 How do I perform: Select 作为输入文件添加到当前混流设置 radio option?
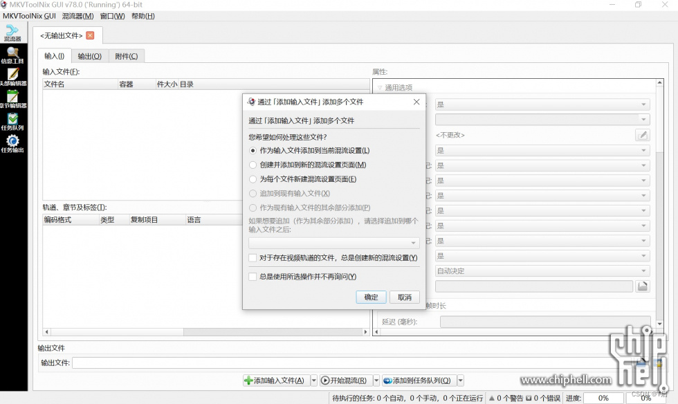[253, 151]
